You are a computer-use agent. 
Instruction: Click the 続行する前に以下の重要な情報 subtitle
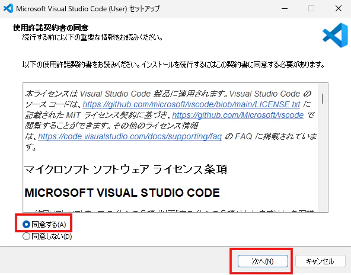pos(92,37)
